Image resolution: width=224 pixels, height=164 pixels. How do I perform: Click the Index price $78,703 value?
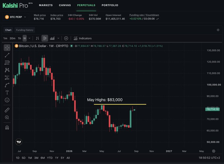point(55,19)
